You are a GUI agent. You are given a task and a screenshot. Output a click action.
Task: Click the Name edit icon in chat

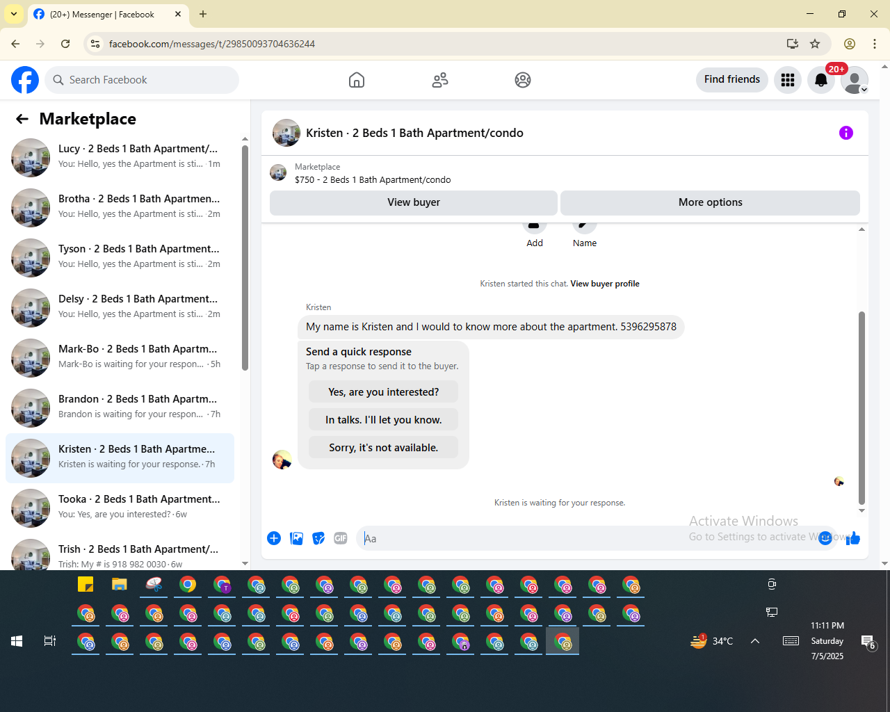[584, 227]
